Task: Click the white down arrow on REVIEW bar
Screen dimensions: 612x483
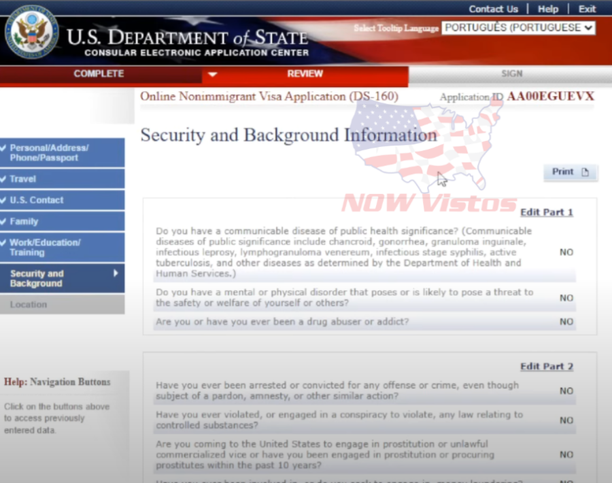Action: (212, 75)
